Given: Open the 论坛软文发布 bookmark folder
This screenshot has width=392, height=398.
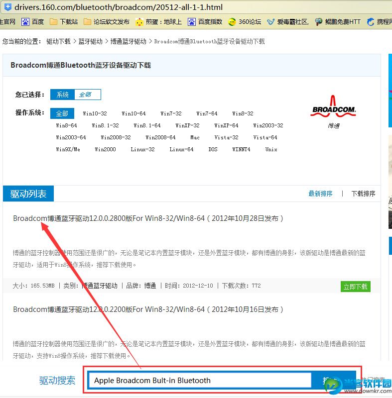Looking at the screenshot, I should (107, 22).
